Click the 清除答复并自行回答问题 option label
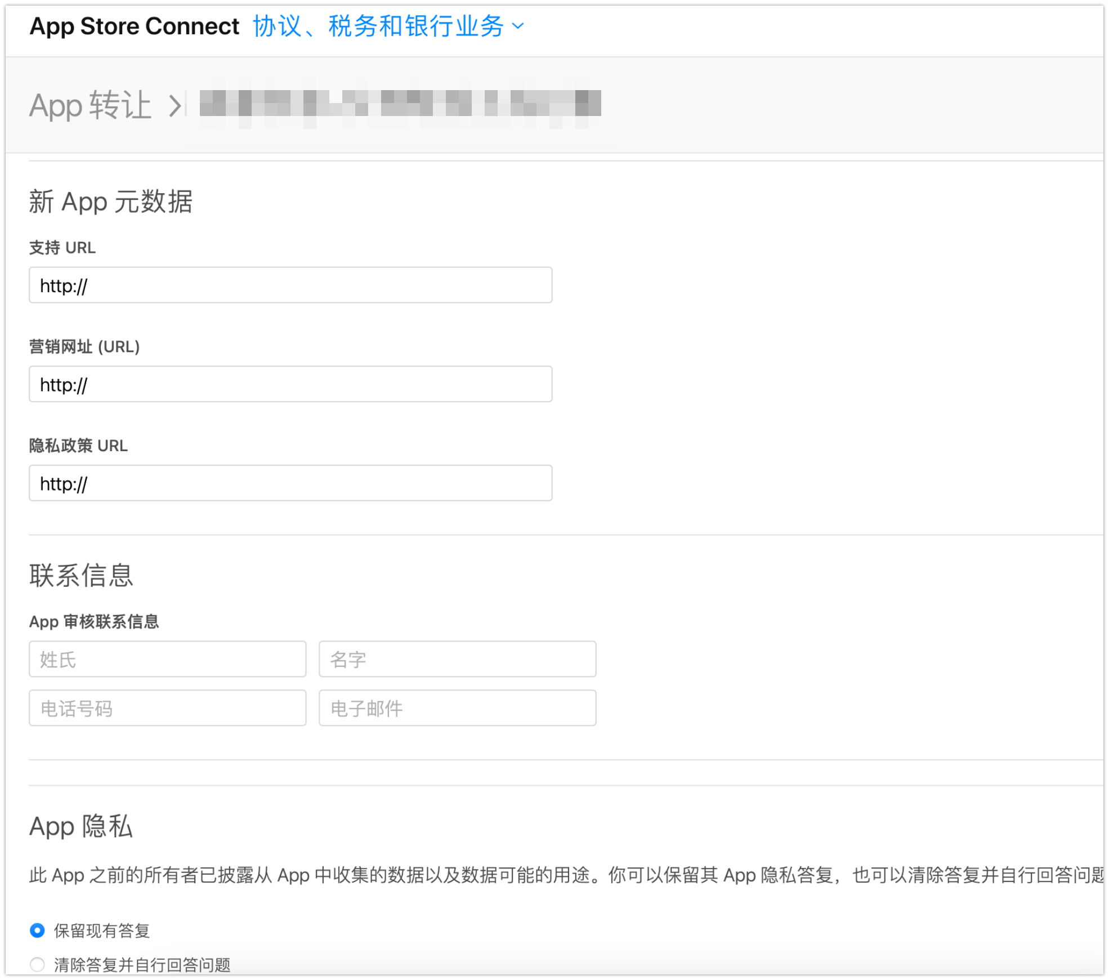1109x980 pixels. [142, 964]
